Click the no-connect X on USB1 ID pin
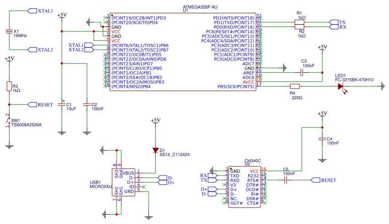 pyautogui.click(x=144, y=187)
